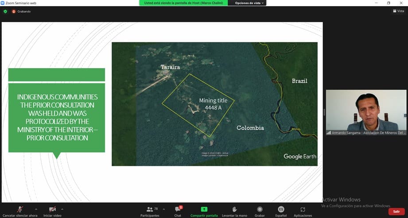Click the Brazil label on the map
Image resolution: width=408 pixels, height=218 pixels.
click(299, 81)
